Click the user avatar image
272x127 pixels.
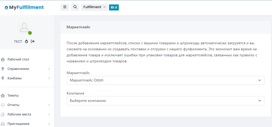(x=24, y=28)
